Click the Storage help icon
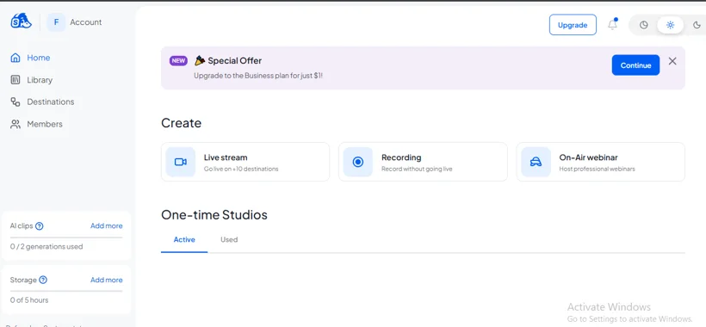 point(43,280)
